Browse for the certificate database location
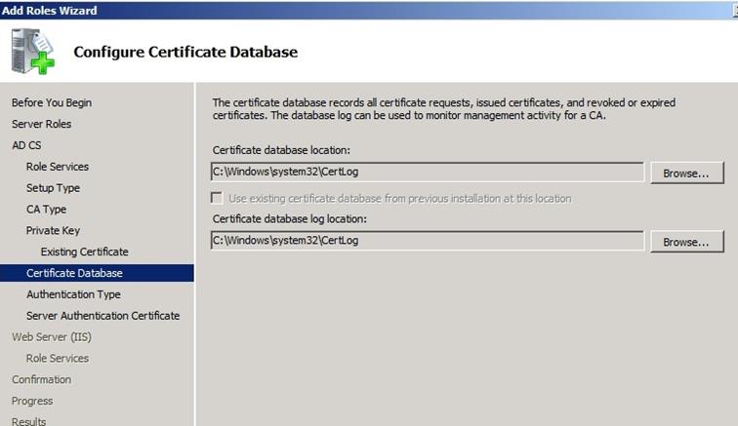Viewport: 738px width, 426px height. coord(686,174)
